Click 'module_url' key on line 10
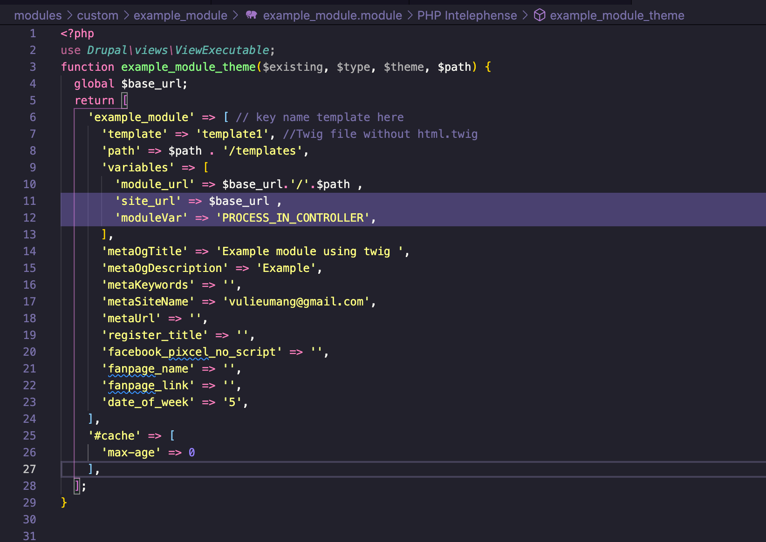The height and width of the screenshot is (542, 766). pyautogui.click(x=155, y=184)
